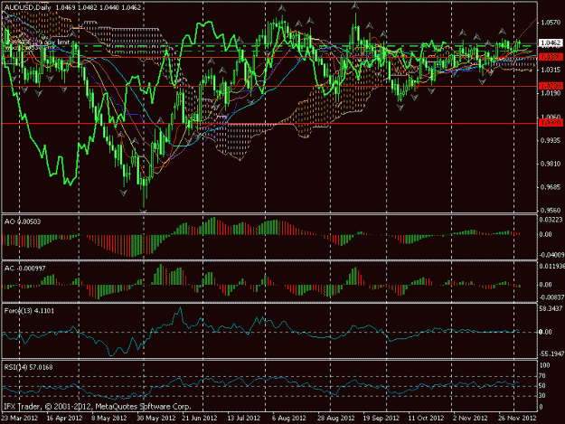The image size is (565, 424).
Task: Click the 1.0190 price scale label
Action: [x=551, y=93]
